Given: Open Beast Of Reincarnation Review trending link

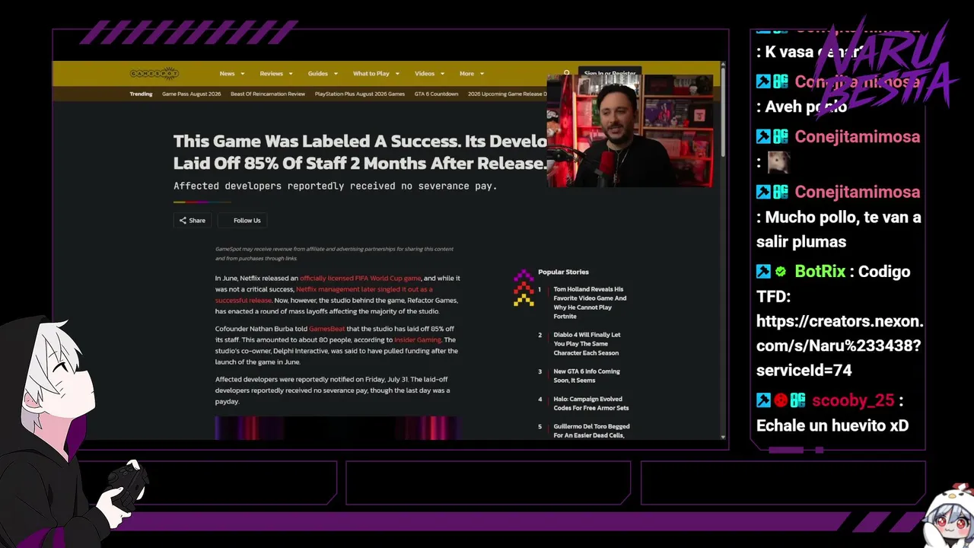Looking at the screenshot, I should coord(268,94).
